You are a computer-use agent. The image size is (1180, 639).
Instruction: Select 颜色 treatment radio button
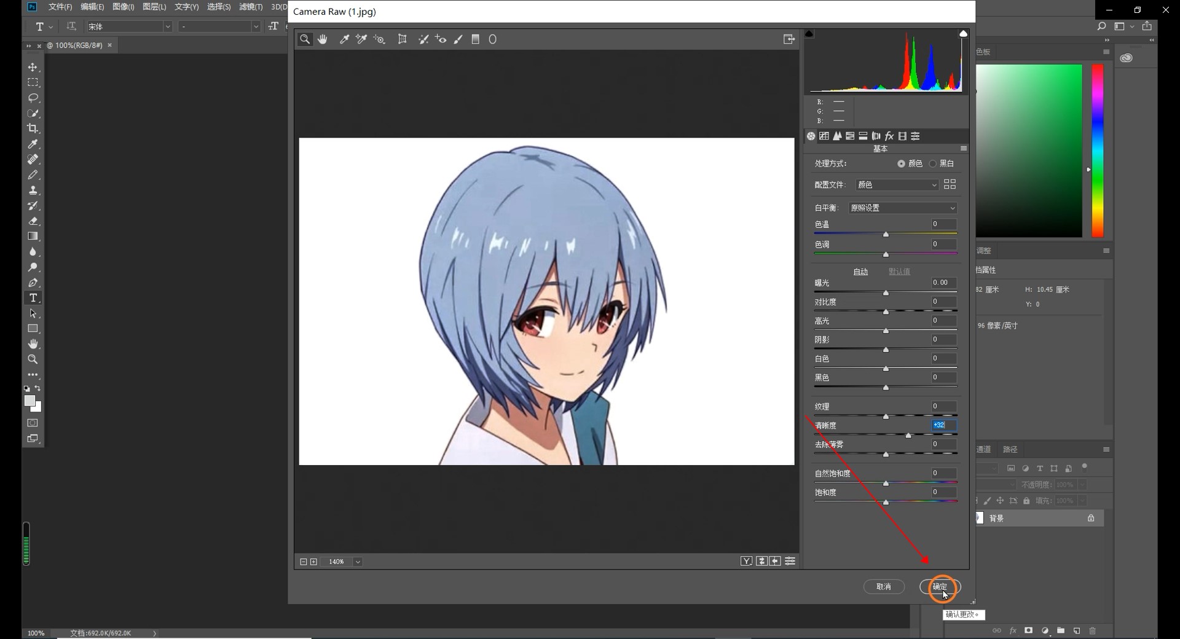901,163
